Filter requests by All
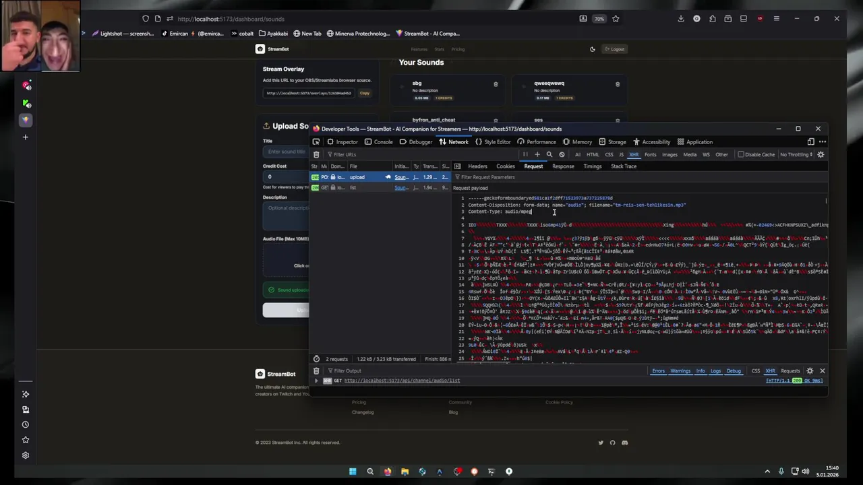 click(x=578, y=155)
